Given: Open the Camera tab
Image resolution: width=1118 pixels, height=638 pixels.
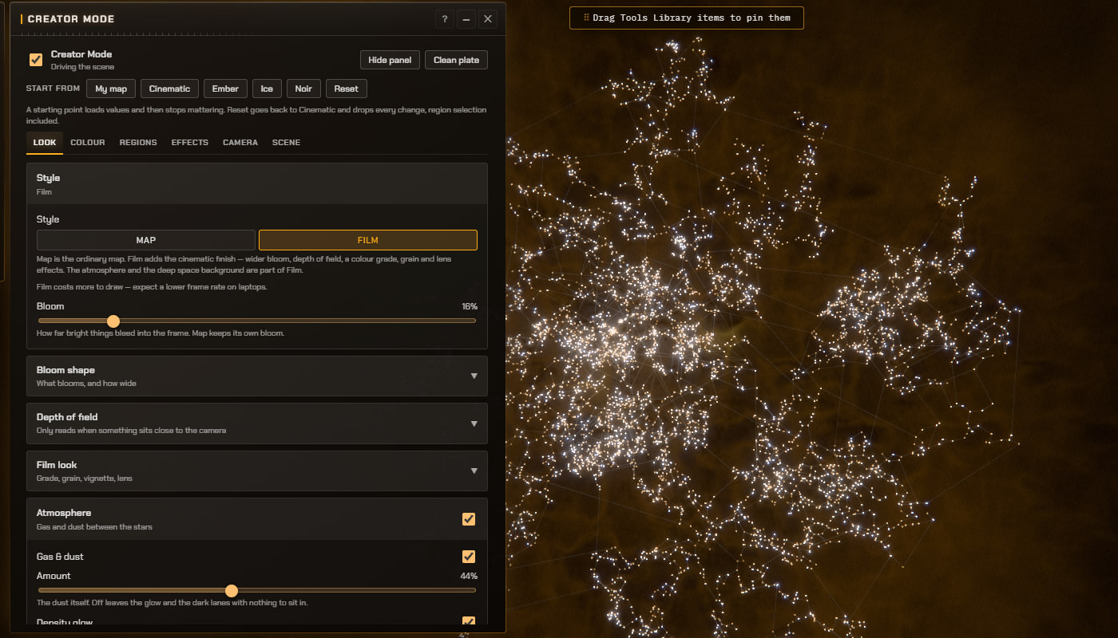Looking at the screenshot, I should click(240, 143).
